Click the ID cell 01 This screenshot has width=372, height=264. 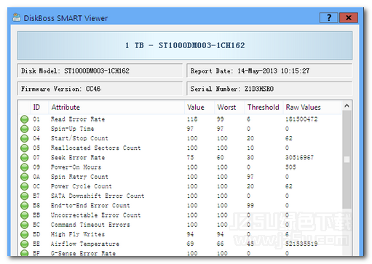36,119
